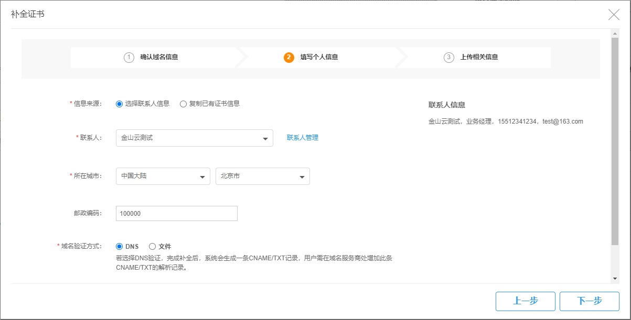This screenshot has height=320, width=631.
Task: Switch to 上传相关信息 step
Action: [x=479, y=58]
